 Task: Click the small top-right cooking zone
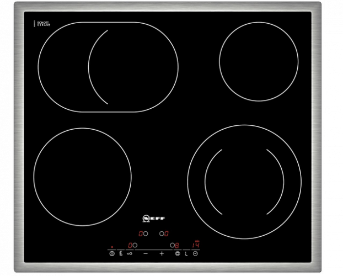[258, 61]
